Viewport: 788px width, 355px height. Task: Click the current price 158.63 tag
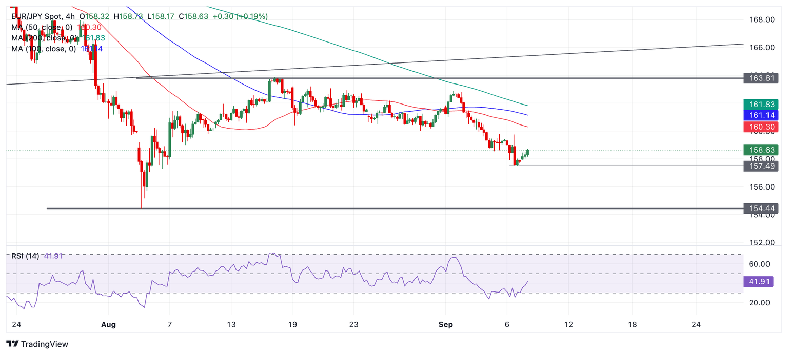(761, 150)
